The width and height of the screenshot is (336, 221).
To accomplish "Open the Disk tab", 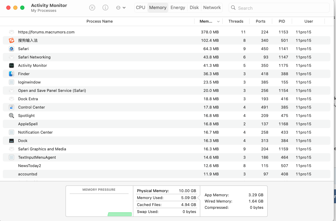I will (x=194, y=8).
